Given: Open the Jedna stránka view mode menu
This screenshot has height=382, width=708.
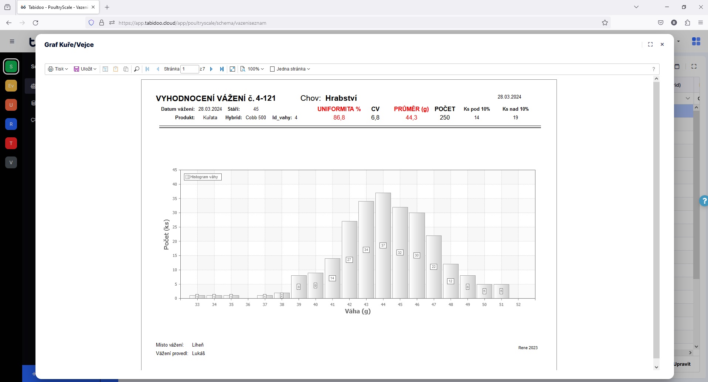Looking at the screenshot, I should pos(290,69).
